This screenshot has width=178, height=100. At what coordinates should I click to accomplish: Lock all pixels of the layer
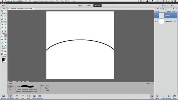click(x=163, y=9)
